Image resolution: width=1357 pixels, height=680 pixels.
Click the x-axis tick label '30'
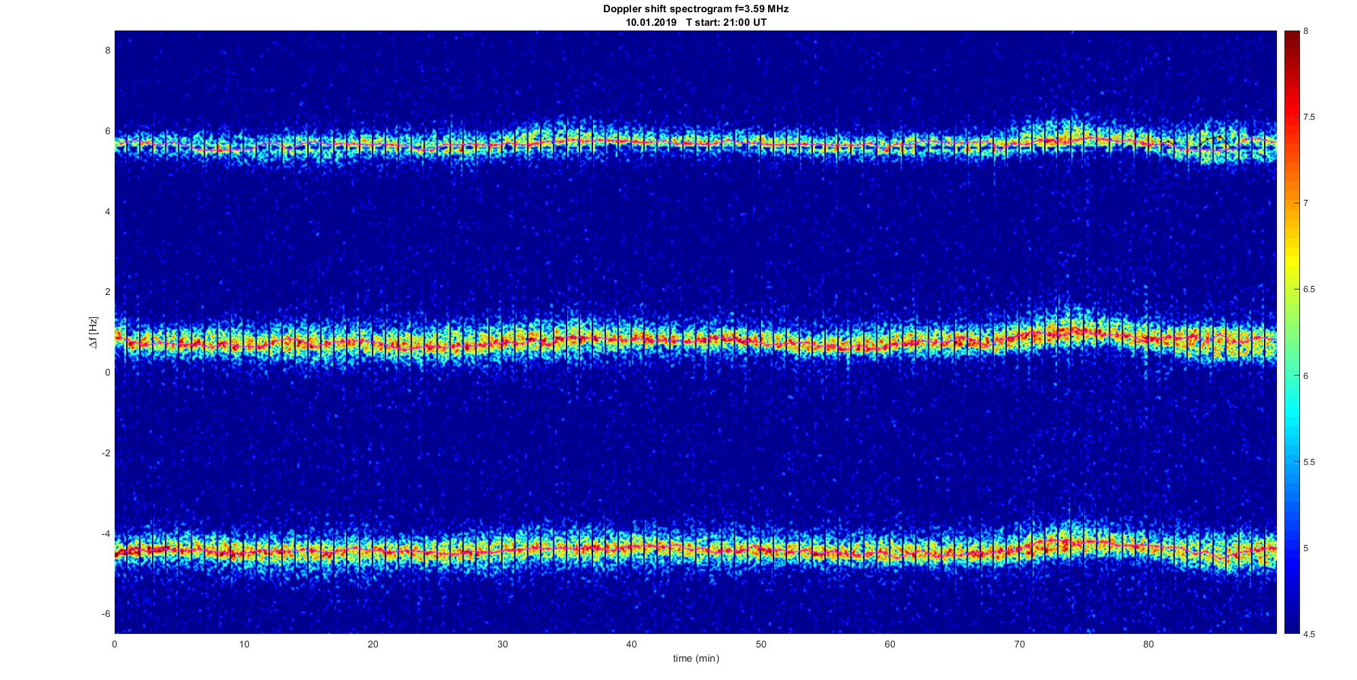(502, 645)
